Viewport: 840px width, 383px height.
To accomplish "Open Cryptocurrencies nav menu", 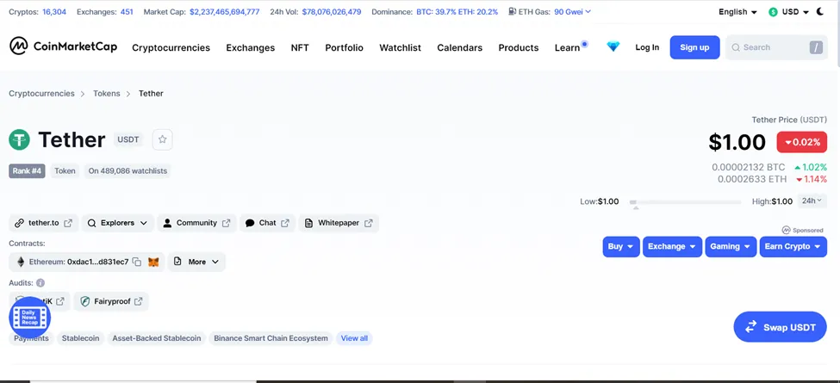I will coord(171,47).
